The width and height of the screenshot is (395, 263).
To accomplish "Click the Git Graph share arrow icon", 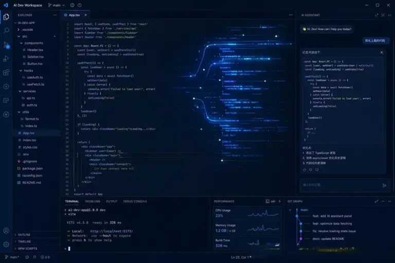I will pos(376,201).
